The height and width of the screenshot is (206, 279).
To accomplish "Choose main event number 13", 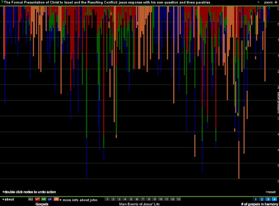I will pos(179,199).
